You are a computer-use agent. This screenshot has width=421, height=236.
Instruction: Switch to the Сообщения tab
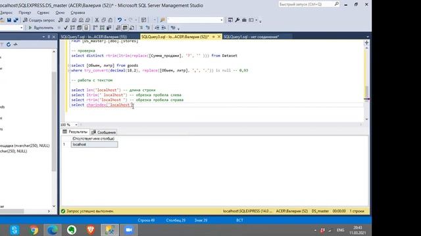[104, 132]
